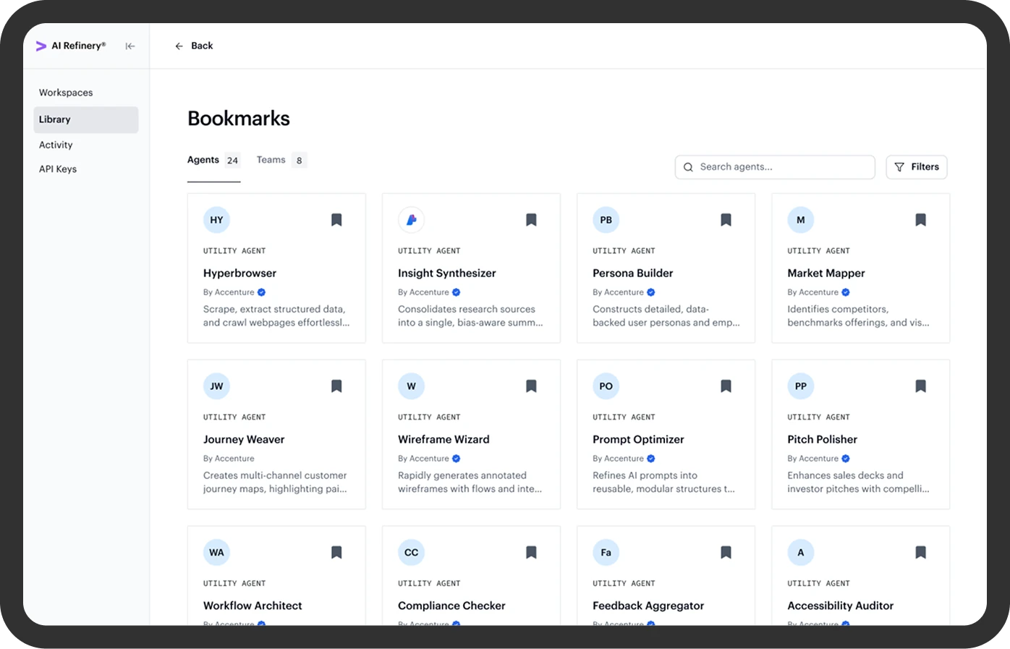The width and height of the screenshot is (1010, 649).
Task: Click the PB avatar on Persona Builder
Action: pos(606,220)
